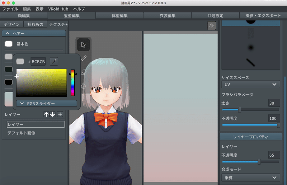
Task: Open the 表示 menu
Action: click(x=39, y=9)
